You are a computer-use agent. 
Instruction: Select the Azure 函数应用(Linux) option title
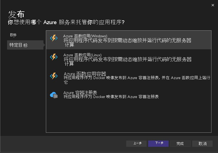(x=83, y=55)
